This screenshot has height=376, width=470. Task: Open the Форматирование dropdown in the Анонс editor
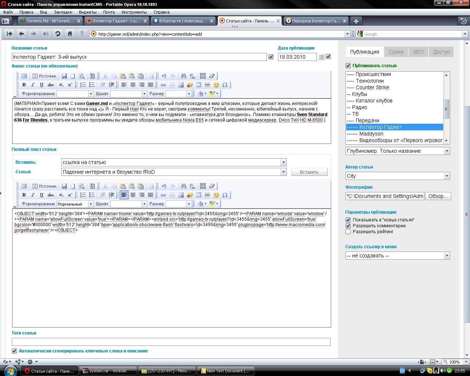[x=75, y=94]
